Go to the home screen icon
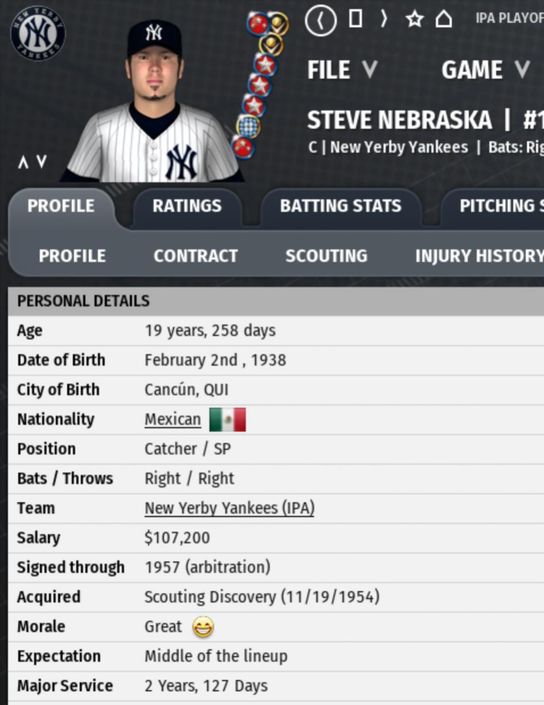The height and width of the screenshot is (705, 544). pyautogui.click(x=444, y=19)
